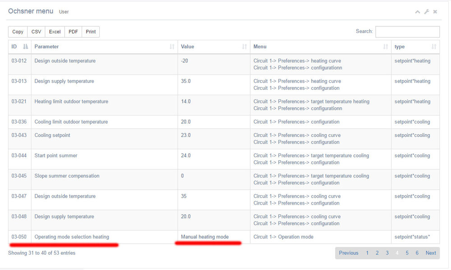
Task: Jump to page 1
Action: coord(368,253)
